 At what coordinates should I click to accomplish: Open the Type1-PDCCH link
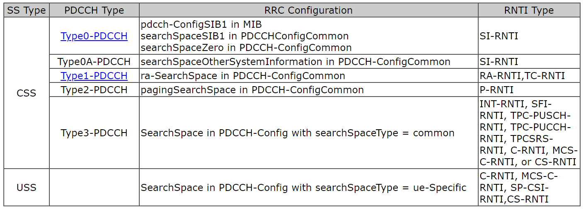tap(94, 76)
